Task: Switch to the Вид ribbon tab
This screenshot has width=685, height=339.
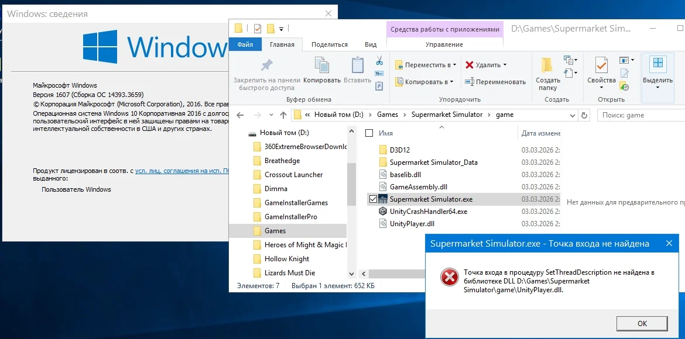Action: [x=371, y=44]
